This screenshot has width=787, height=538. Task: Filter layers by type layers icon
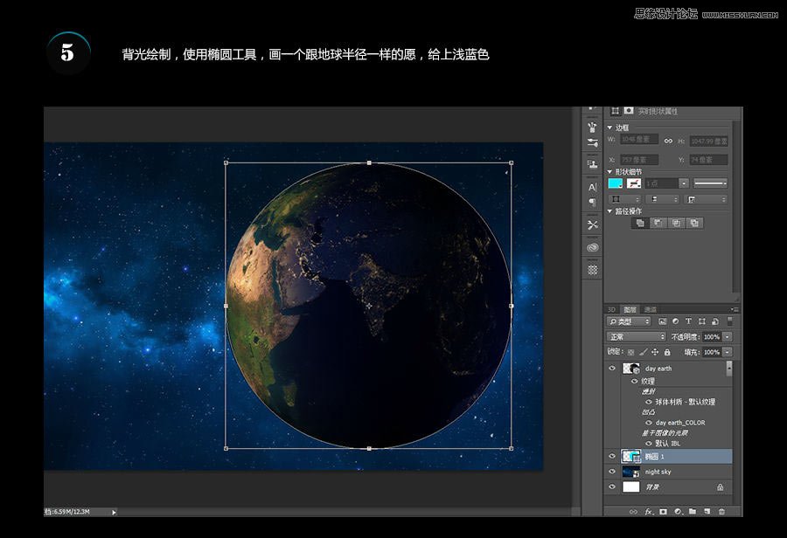point(689,321)
